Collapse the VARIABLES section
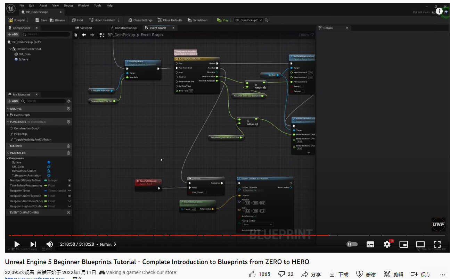Screen dimensions: 450x279 (8, 153)
